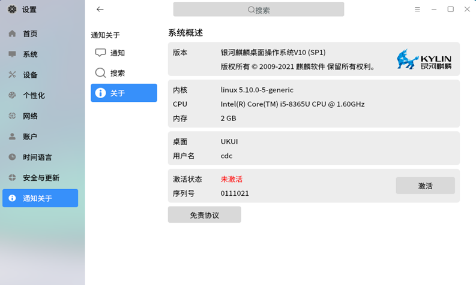Select 通知 sub-item
This screenshot has height=285, width=476.
[124, 53]
